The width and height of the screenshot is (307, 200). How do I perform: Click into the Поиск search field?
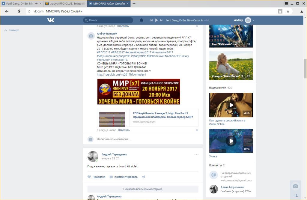point(108,20)
